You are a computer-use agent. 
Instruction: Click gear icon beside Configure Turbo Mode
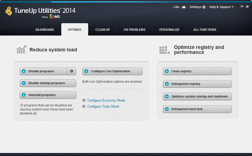coord(84,106)
